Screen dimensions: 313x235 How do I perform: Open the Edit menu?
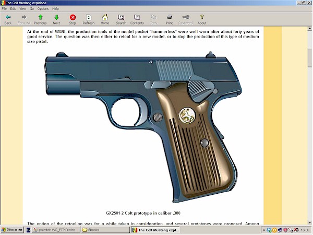click(x=13, y=8)
